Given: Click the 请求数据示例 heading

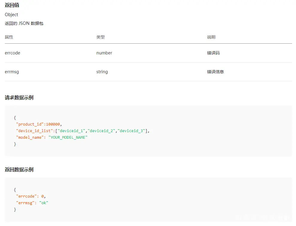Looking at the screenshot, I should pos(19,98).
